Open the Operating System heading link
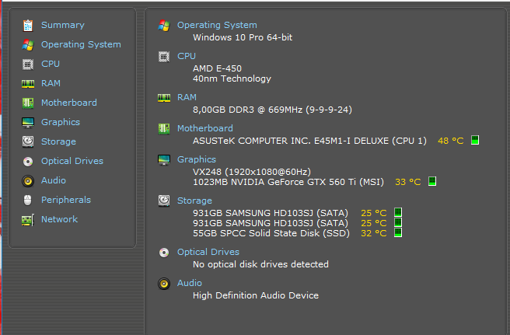Screen dimensions: 510x335 [x=217, y=25]
